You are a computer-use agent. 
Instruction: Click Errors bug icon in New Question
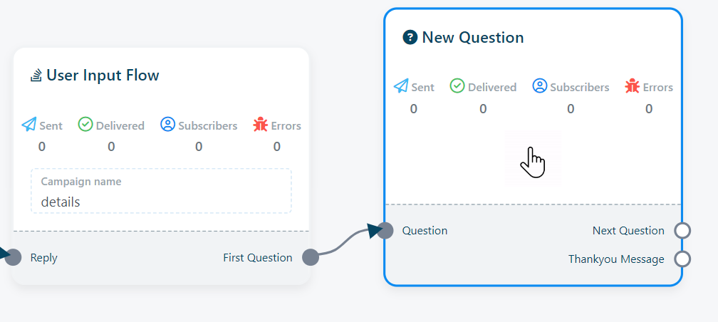click(632, 86)
